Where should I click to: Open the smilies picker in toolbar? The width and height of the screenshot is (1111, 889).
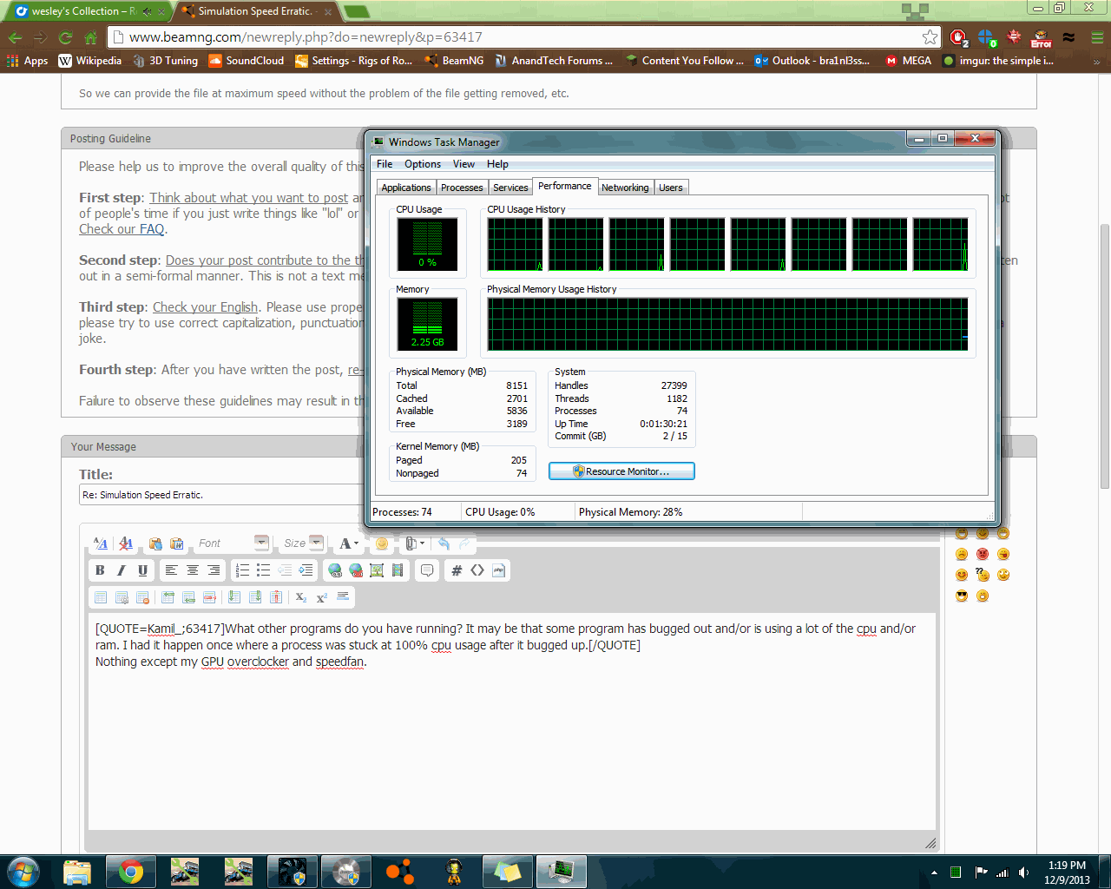click(x=381, y=543)
